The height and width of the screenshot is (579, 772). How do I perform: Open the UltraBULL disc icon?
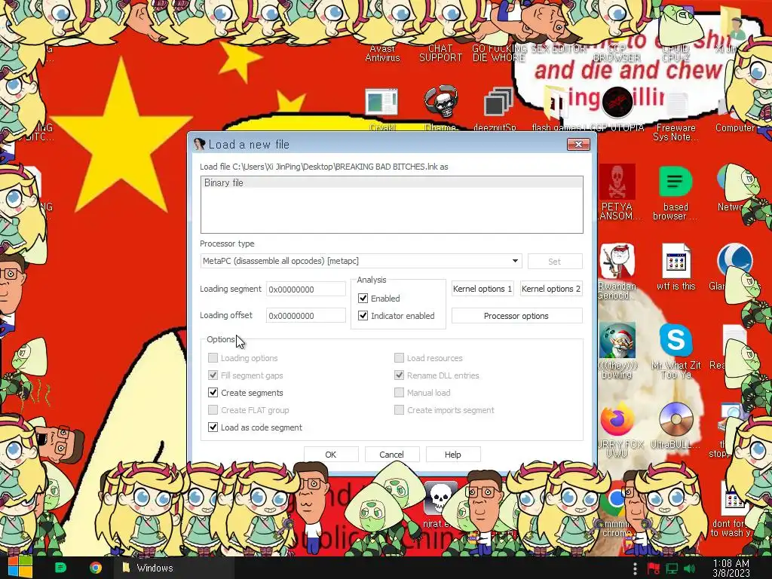676,419
